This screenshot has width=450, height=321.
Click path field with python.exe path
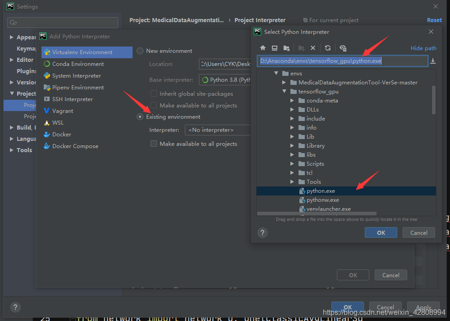pos(343,61)
